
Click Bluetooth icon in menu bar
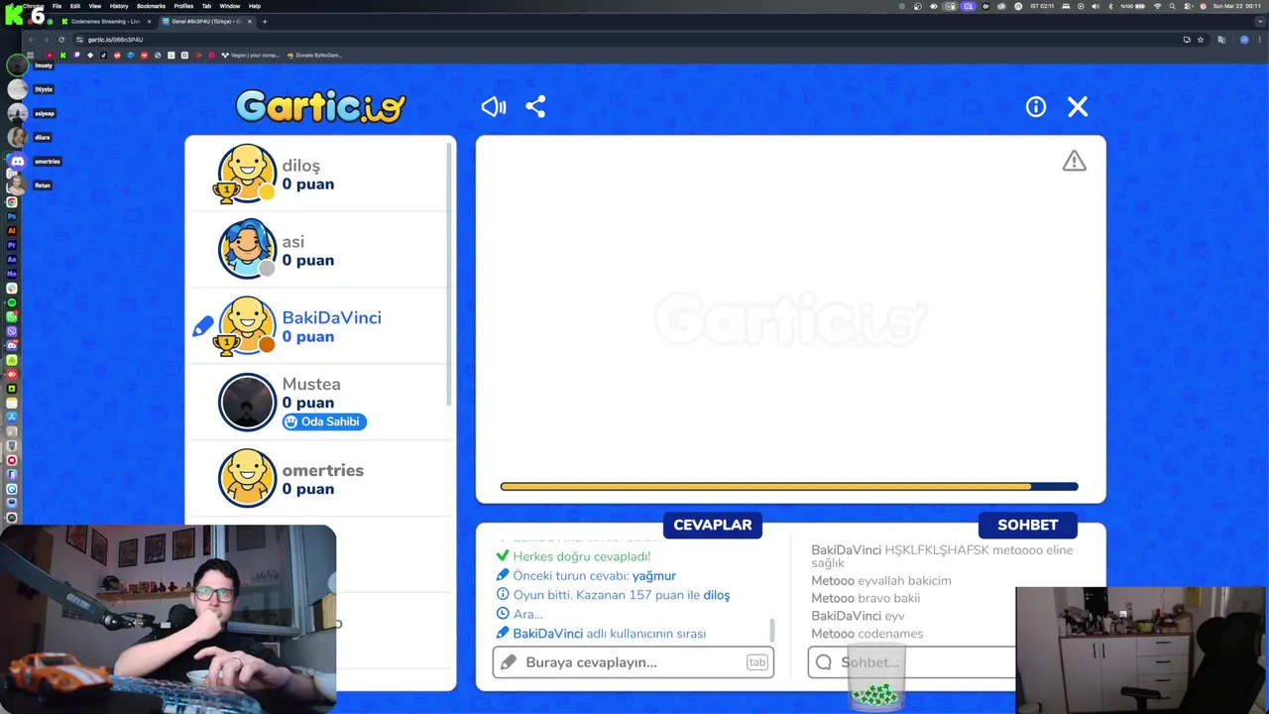pos(1110,6)
